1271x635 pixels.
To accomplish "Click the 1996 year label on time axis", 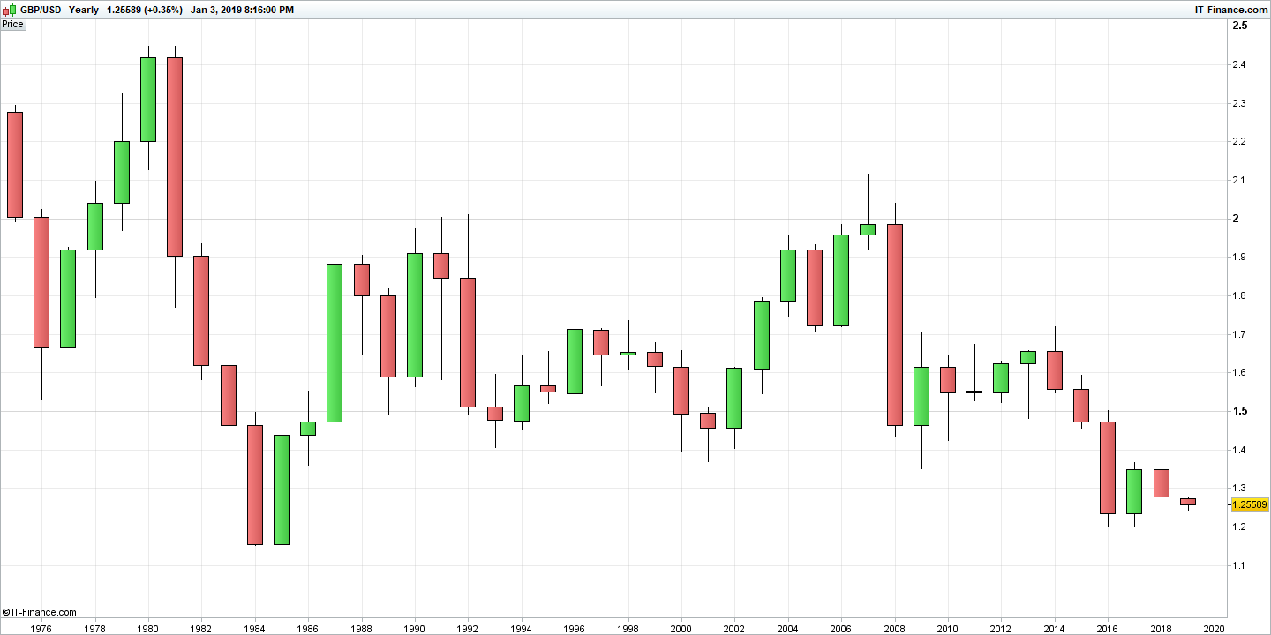I will coord(575,629).
